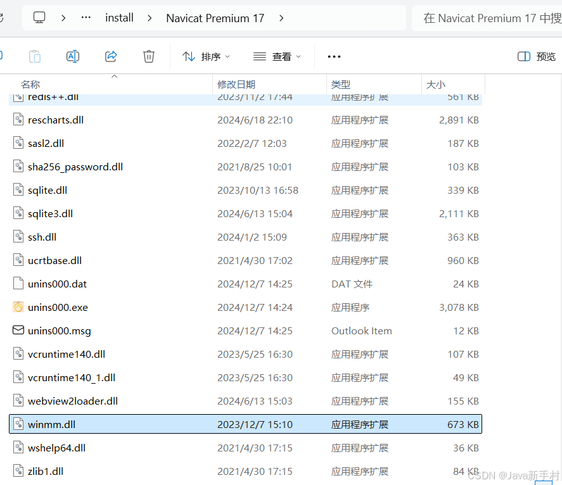
Task: Sort by 修改日期 column header
Action: tap(236, 85)
